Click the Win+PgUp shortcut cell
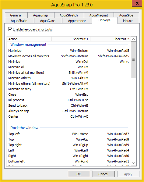The width and height of the screenshot is (144, 182). pos(80,145)
